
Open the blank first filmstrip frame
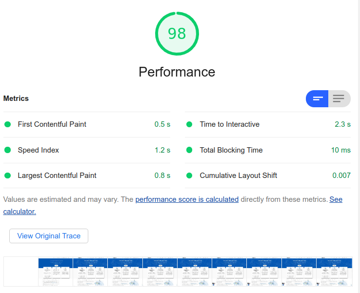pyautogui.click(x=21, y=272)
